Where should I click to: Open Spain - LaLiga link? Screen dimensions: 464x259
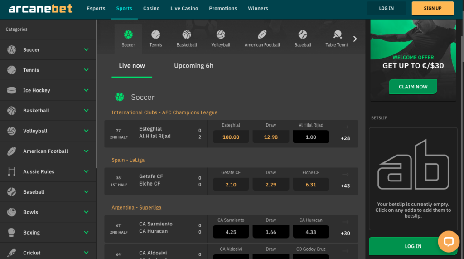pyautogui.click(x=128, y=160)
